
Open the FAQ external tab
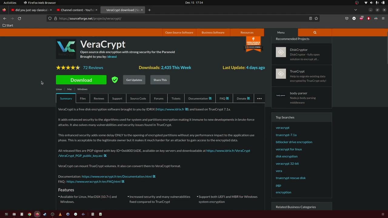tap(224, 98)
